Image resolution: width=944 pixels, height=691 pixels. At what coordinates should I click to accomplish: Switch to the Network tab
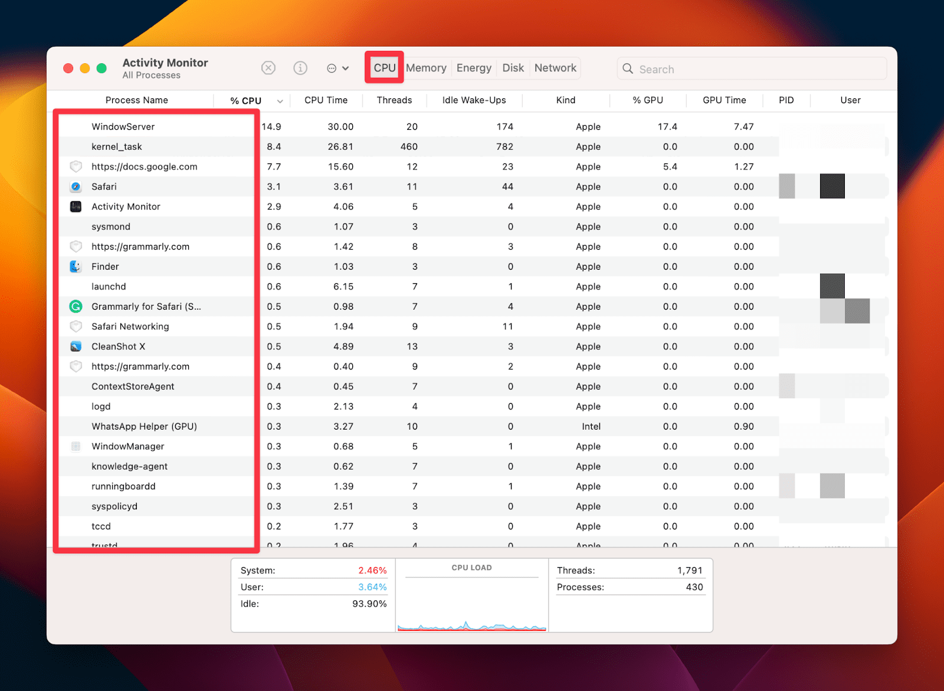(555, 68)
